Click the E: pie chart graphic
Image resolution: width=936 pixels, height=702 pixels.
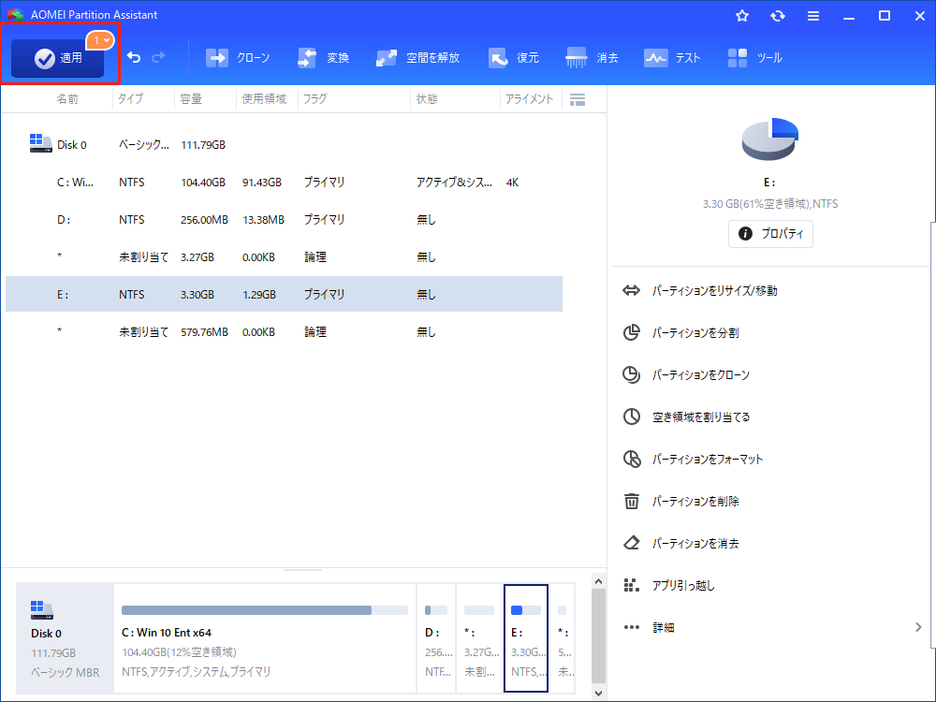coord(769,139)
